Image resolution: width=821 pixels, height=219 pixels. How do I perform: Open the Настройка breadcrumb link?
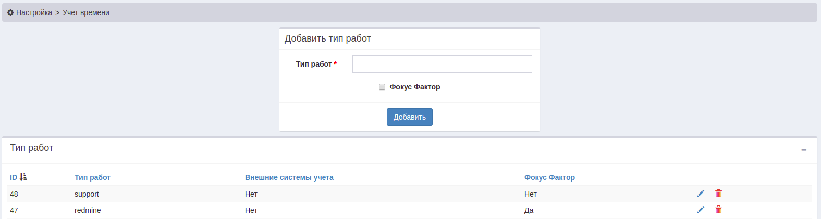34,12
